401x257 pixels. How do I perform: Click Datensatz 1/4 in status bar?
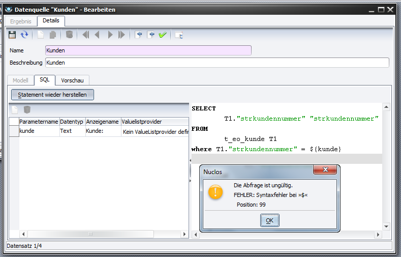click(x=24, y=246)
